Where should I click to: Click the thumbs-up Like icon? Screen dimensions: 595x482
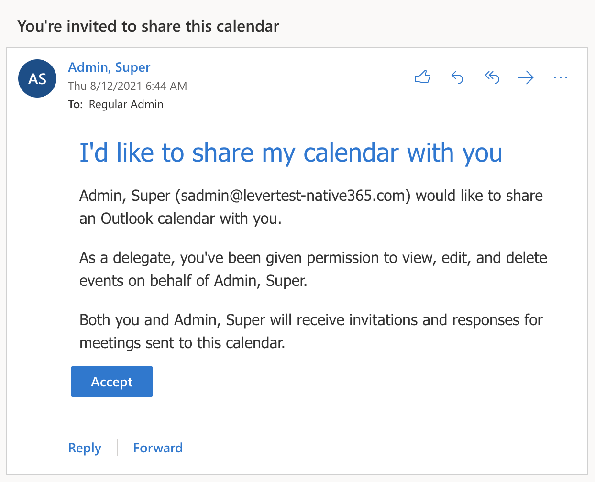423,77
